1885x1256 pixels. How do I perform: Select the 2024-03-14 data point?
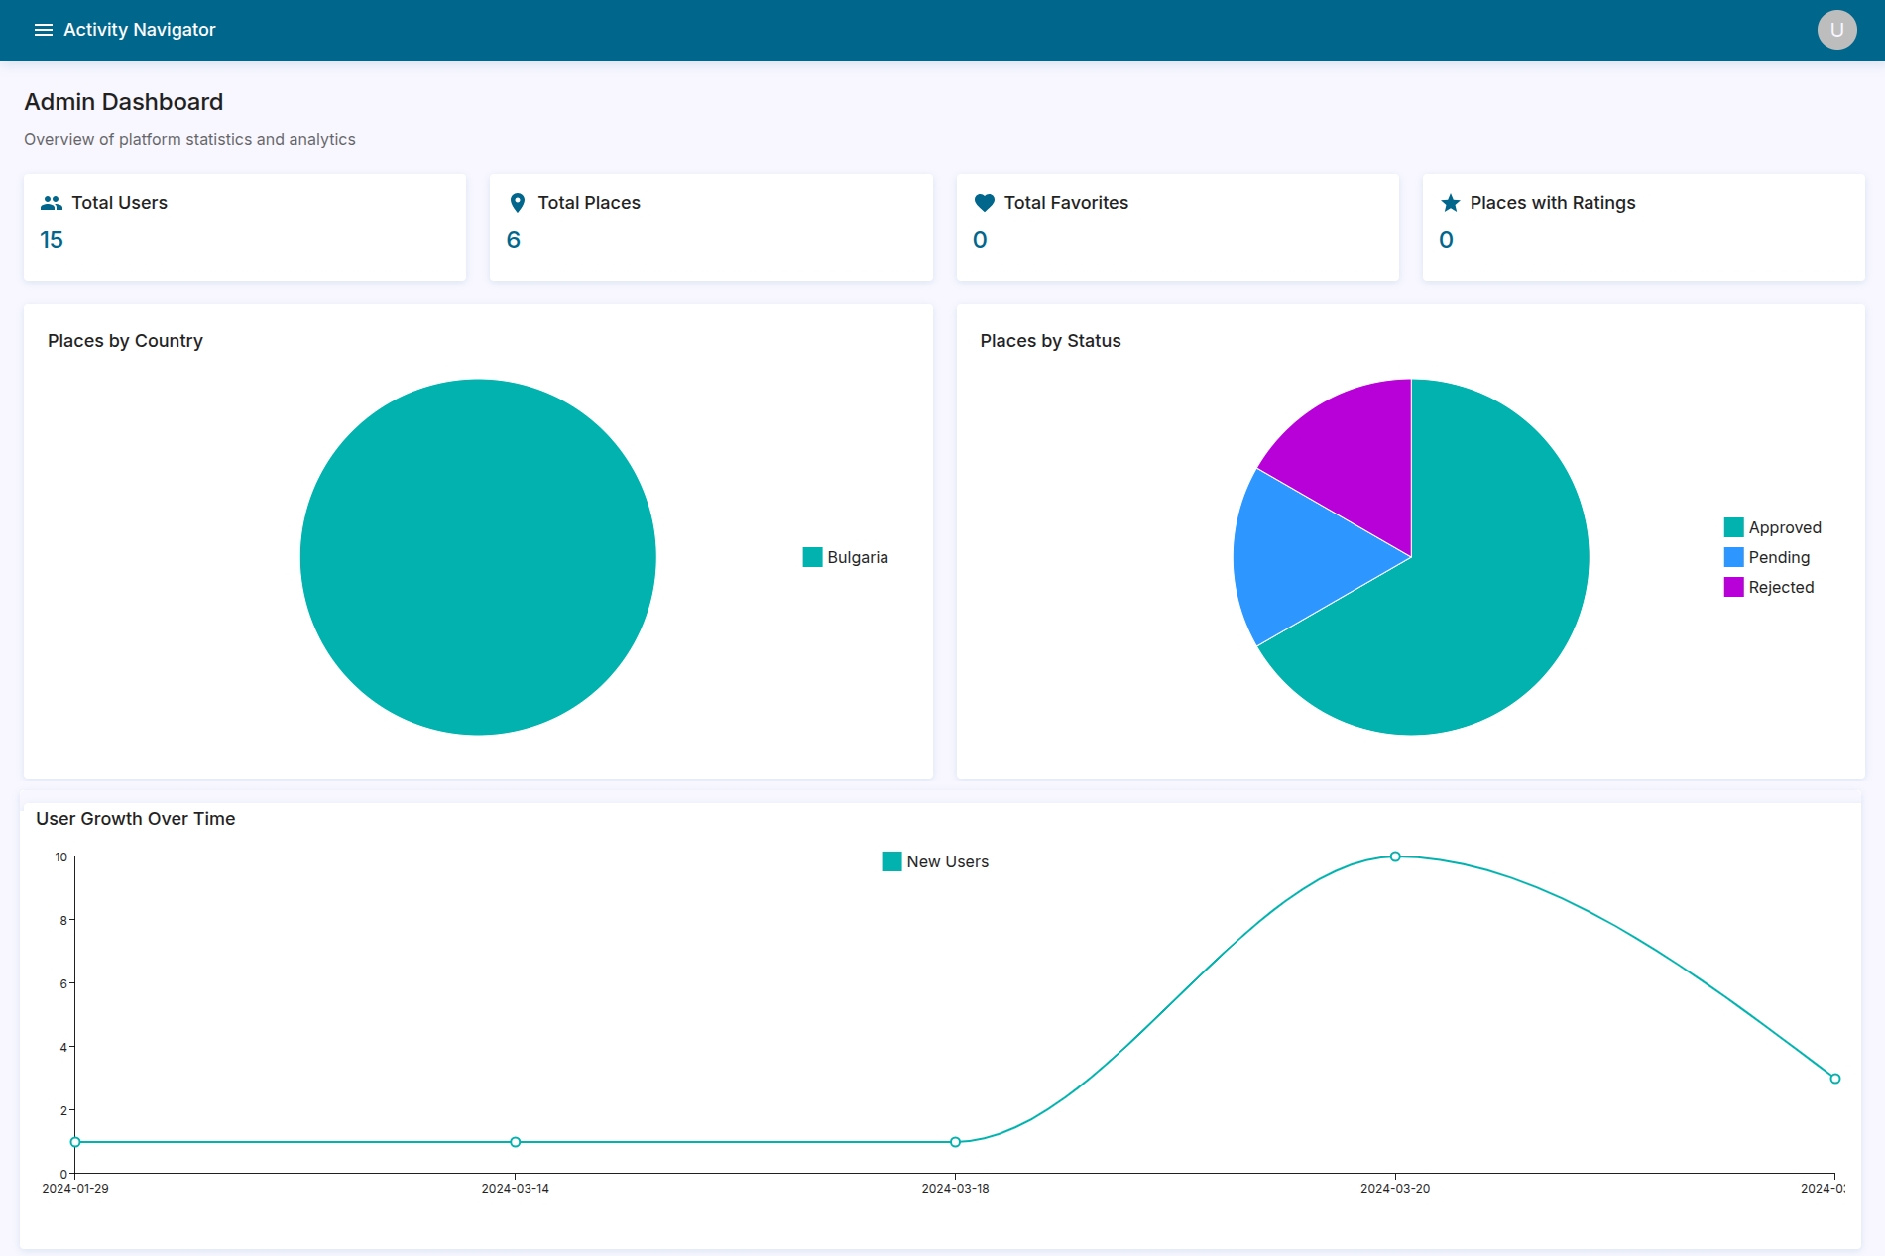click(x=515, y=1142)
